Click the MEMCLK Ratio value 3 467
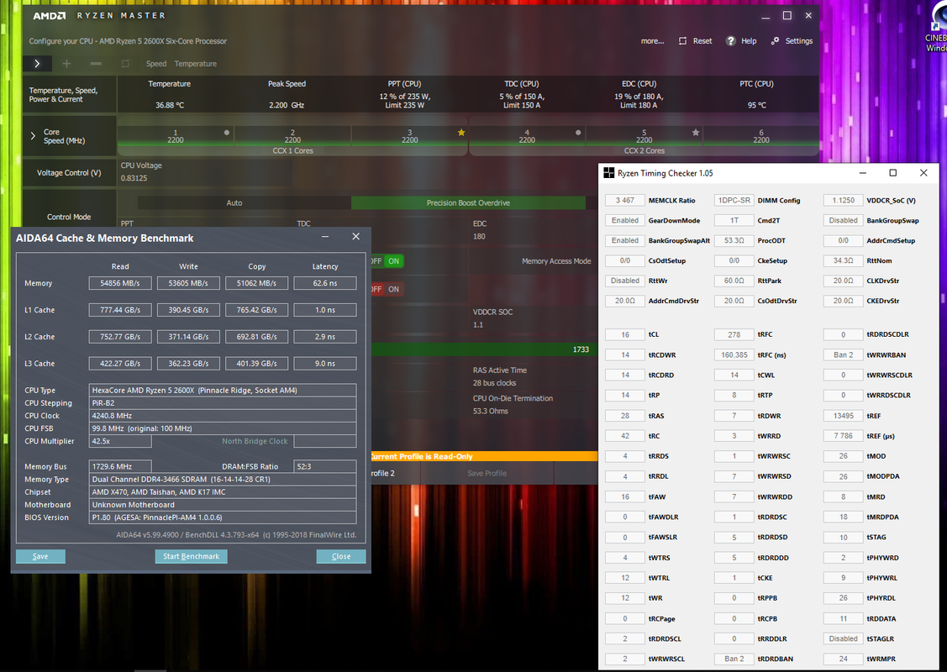 [625, 201]
